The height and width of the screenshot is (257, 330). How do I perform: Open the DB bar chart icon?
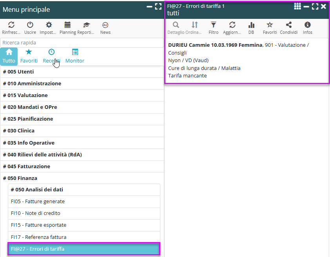point(251,25)
